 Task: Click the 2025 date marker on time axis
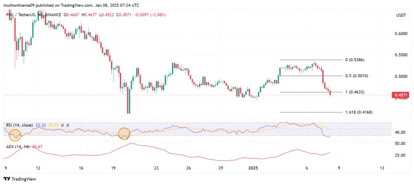tap(254, 168)
